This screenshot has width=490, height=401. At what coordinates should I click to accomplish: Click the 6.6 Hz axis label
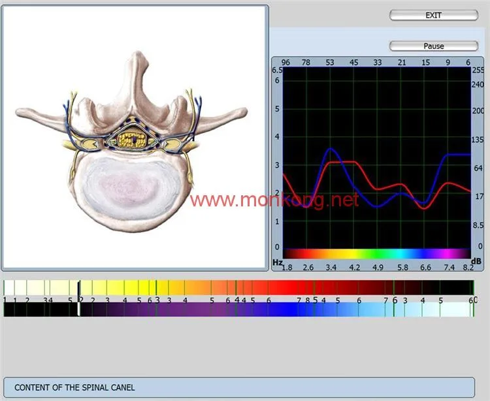(x=425, y=268)
